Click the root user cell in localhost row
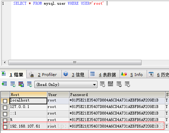Screen dimensions: 169x133 click(58, 101)
